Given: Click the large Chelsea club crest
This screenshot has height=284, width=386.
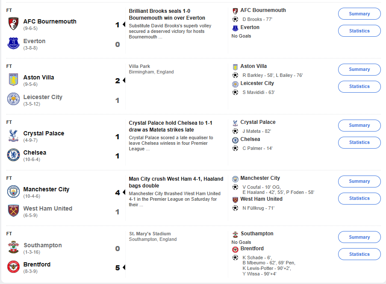Looking at the screenshot, I should pyautogui.click(x=13, y=155).
